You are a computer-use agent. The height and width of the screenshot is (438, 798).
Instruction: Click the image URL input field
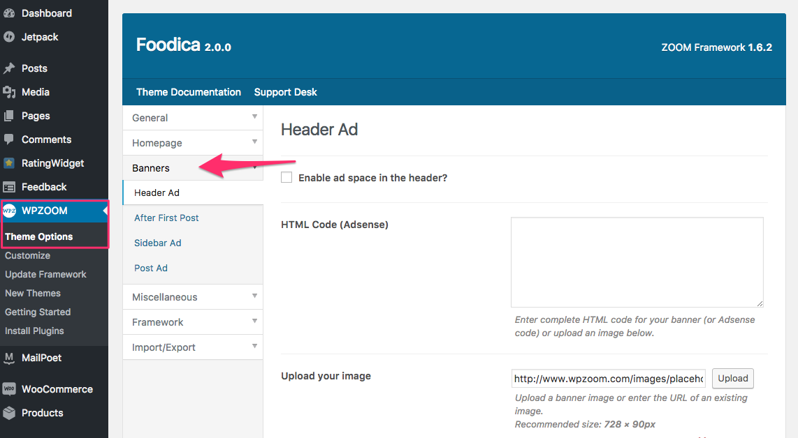(x=608, y=379)
